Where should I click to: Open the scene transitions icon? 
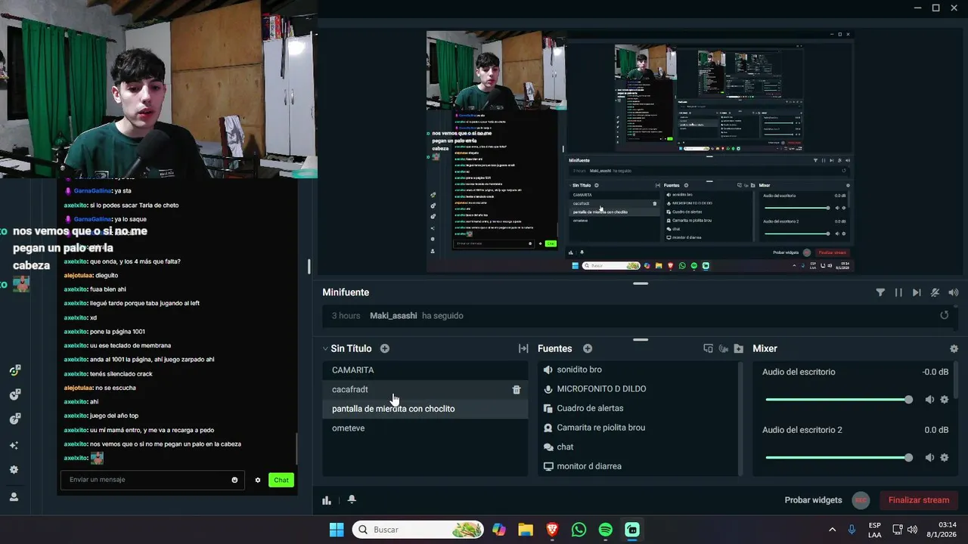(x=523, y=348)
